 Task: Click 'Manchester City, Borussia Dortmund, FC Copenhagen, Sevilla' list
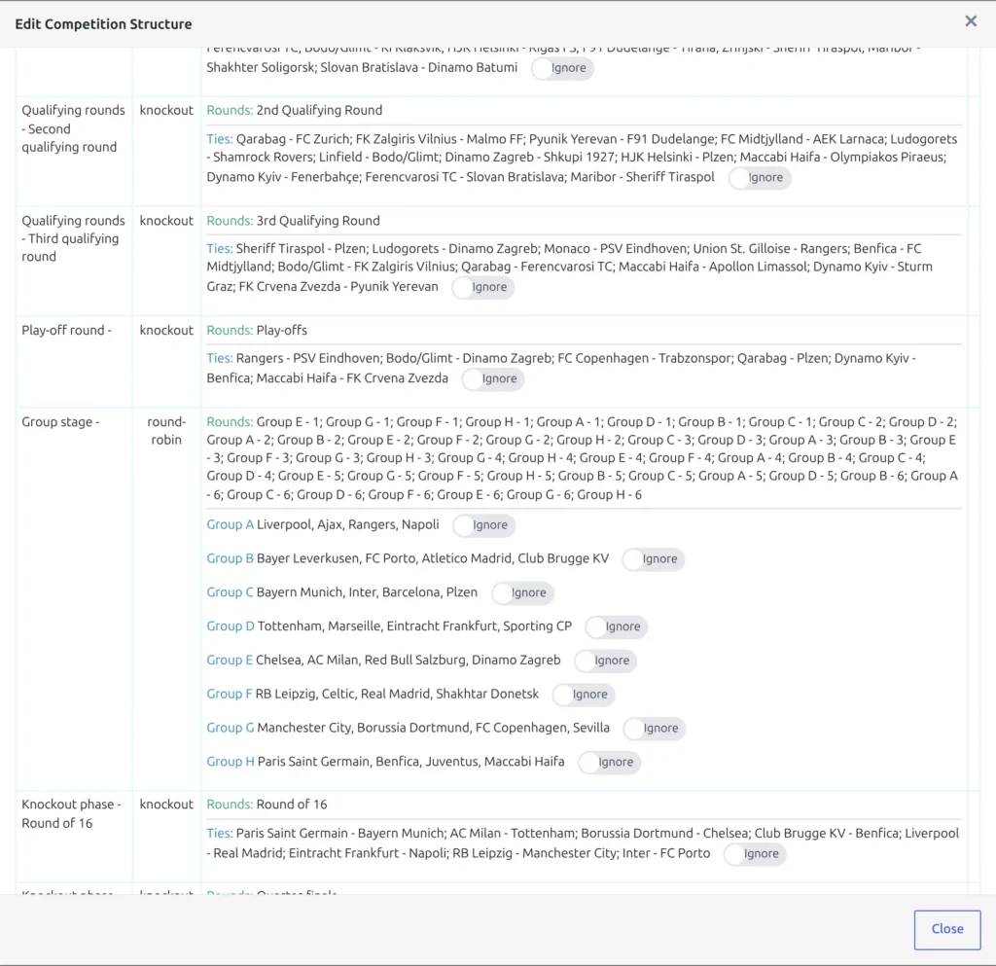(433, 728)
